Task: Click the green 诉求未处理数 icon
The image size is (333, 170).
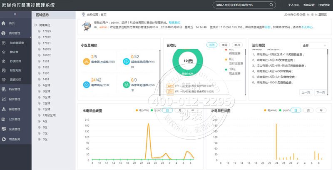Action: pos(125,82)
